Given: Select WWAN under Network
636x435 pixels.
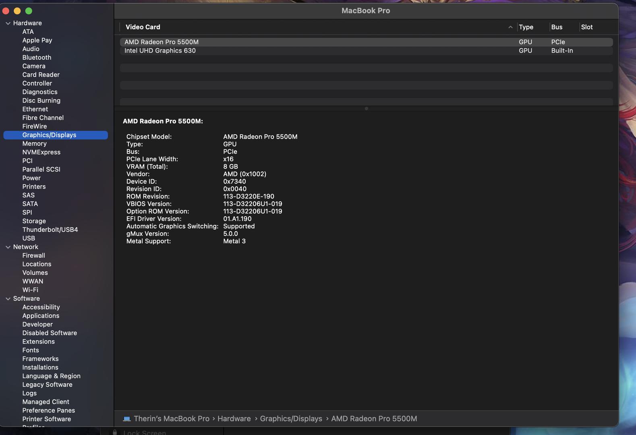Looking at the screenshot, I should [x=33, y=281].
